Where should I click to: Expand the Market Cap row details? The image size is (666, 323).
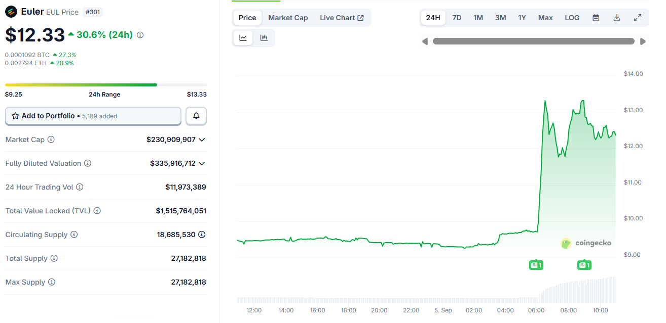(202, 140)
